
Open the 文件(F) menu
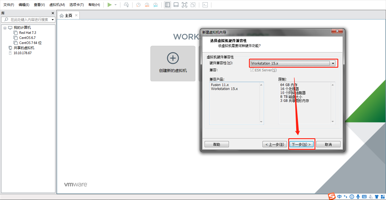tap(9, 5)
